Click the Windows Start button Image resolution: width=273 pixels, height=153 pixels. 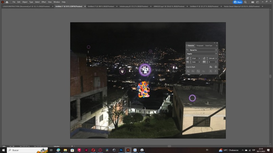3,150
